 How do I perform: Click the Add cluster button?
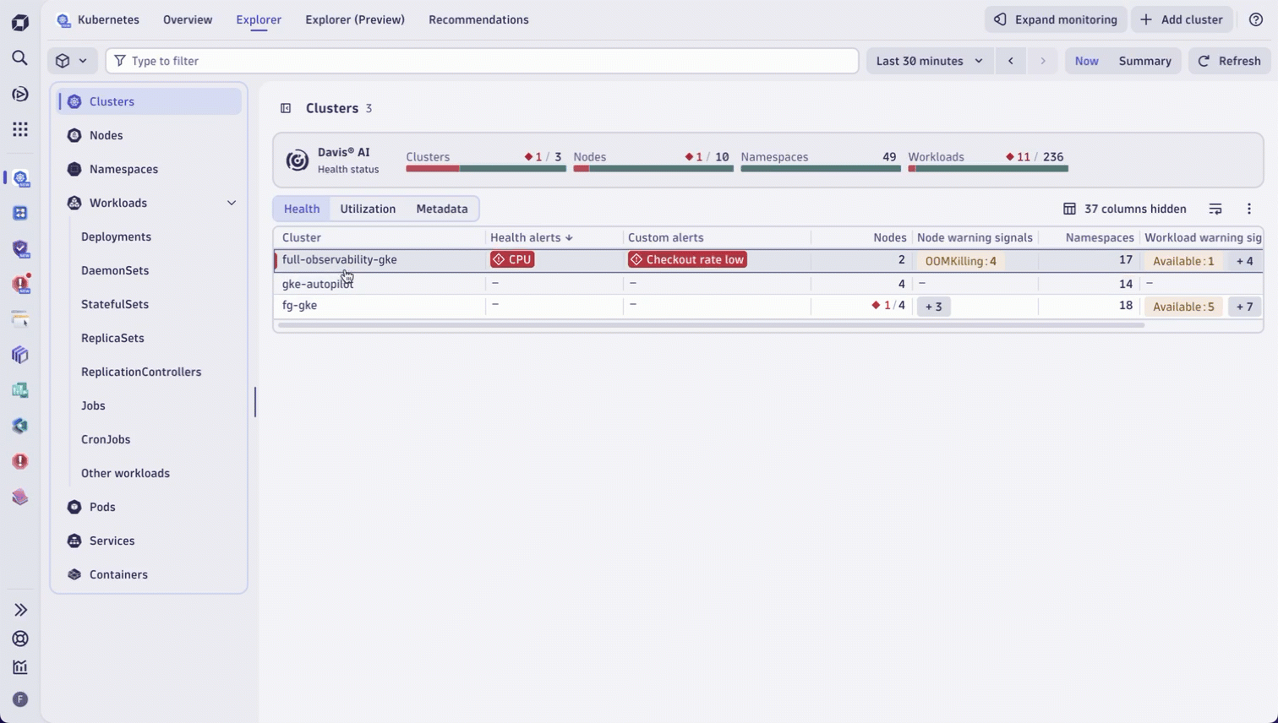tap(1182, 19)
